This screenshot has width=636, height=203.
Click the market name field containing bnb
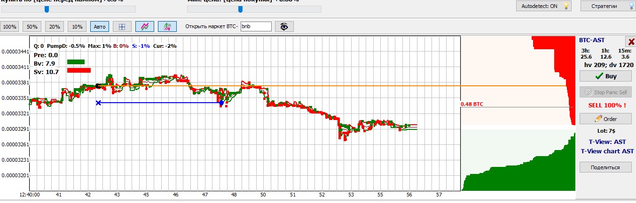[x=256, y=26]
